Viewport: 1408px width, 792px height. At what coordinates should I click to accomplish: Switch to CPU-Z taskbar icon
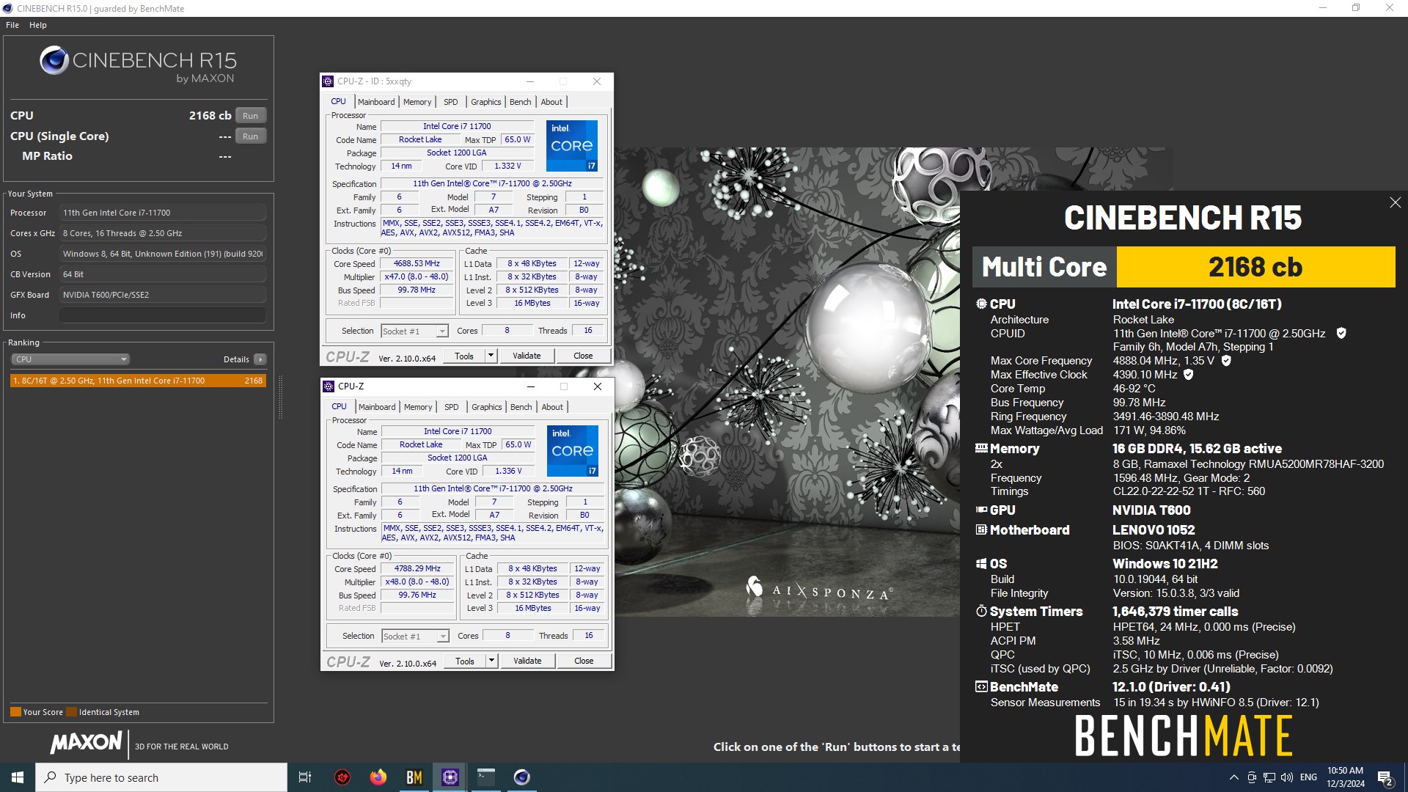coord(450,777)
